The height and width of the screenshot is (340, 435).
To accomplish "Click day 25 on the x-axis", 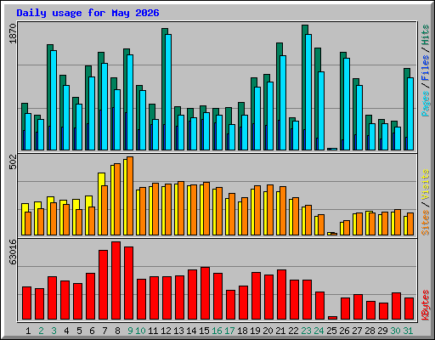I will 331,331.
